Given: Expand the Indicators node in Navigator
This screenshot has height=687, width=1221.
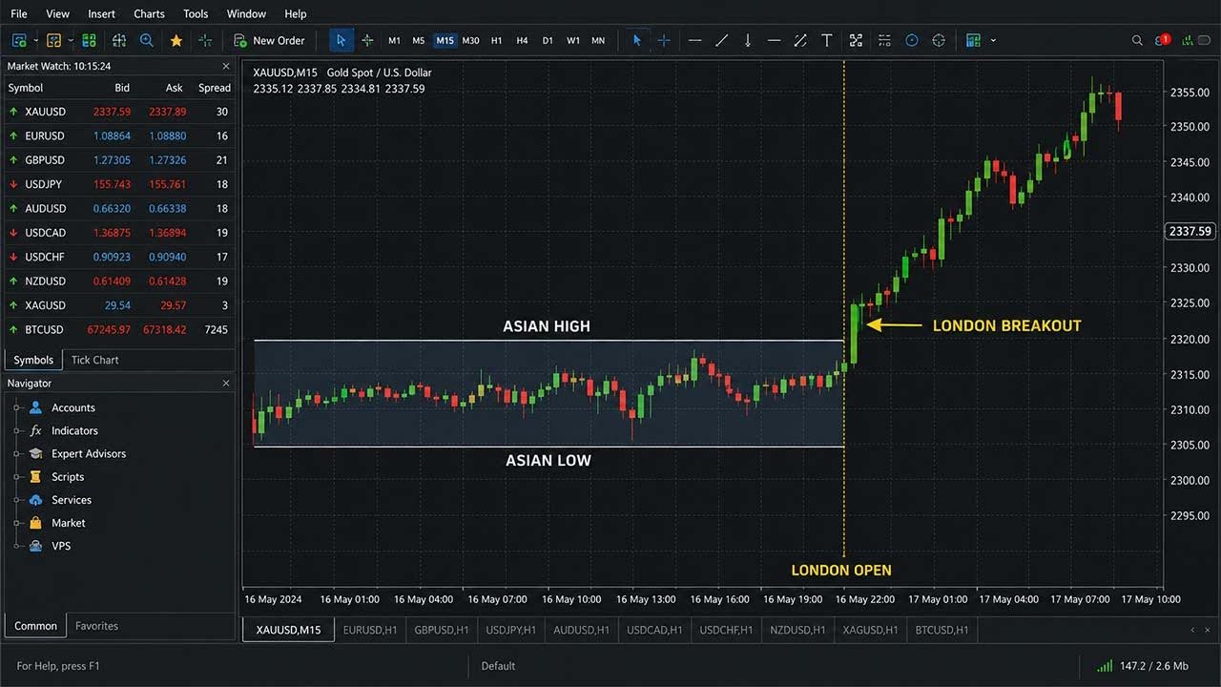Looking at the screenshot, I should pos(17,430).
